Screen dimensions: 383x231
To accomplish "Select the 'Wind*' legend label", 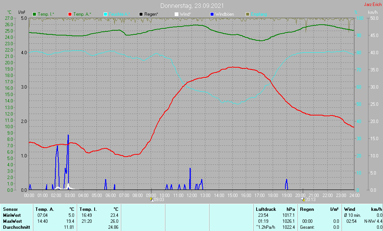I will (x=186, y=15).
